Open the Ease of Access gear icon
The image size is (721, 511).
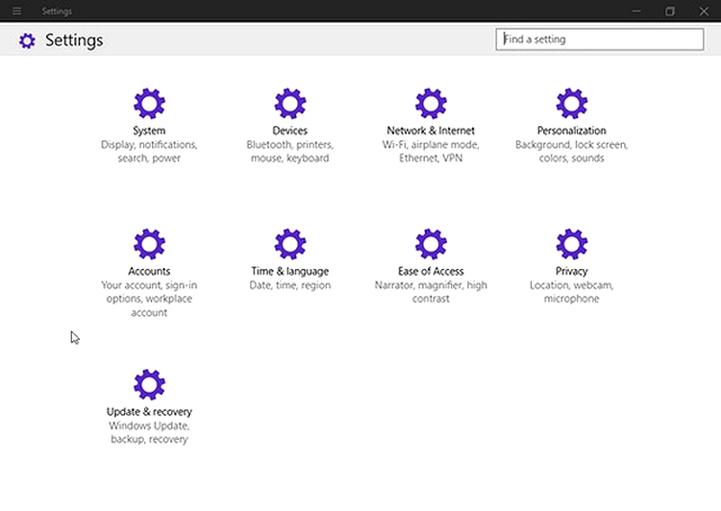431,244
